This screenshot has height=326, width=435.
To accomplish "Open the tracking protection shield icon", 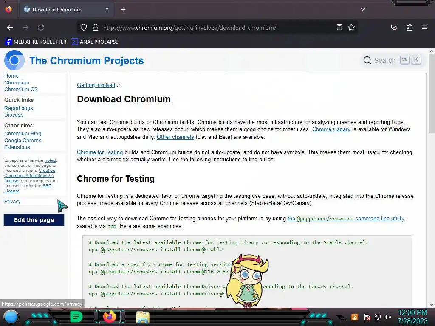I will click(84, 28).
